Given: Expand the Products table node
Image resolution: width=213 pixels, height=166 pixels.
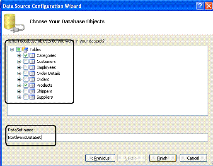Looking at the screenshot, I should pyautogui.click(x=19, y=85).
